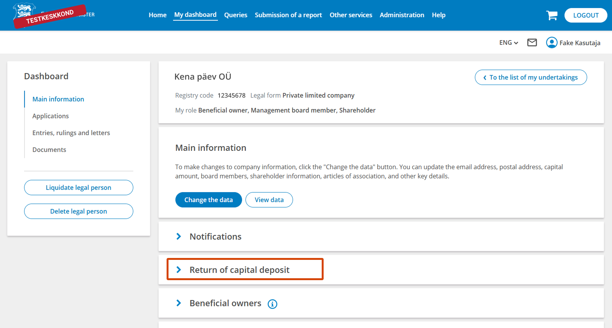Image resolution: width=612 pixels, height=328 pixels.
Task: Open the ENG language dropdown
Action: point(509,42)
